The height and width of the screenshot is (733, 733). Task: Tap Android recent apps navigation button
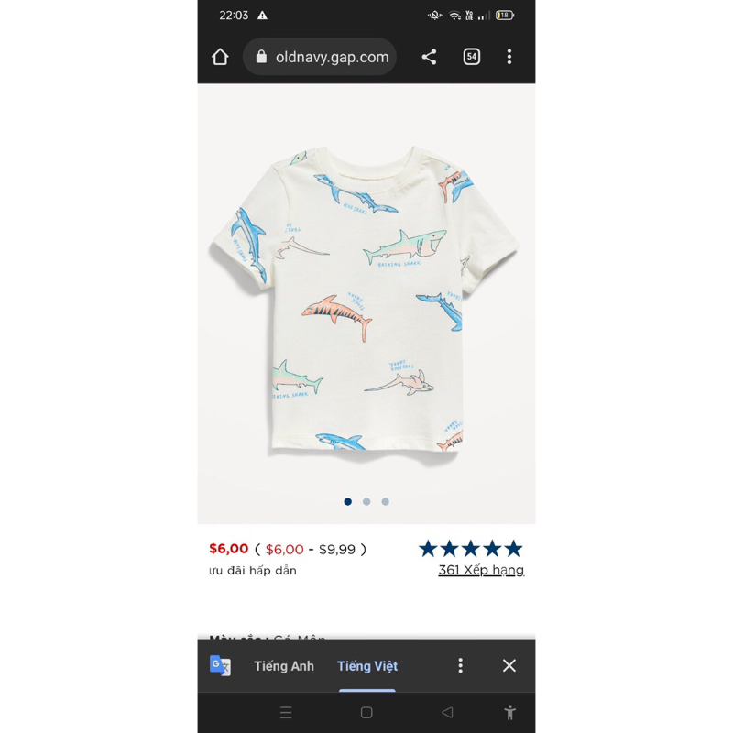point(286,713)
